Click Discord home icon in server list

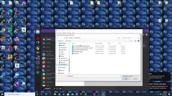click(38, 32)
